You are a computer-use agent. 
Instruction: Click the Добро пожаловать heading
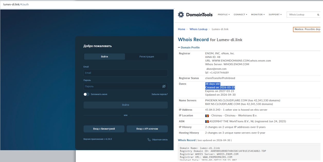97,46
